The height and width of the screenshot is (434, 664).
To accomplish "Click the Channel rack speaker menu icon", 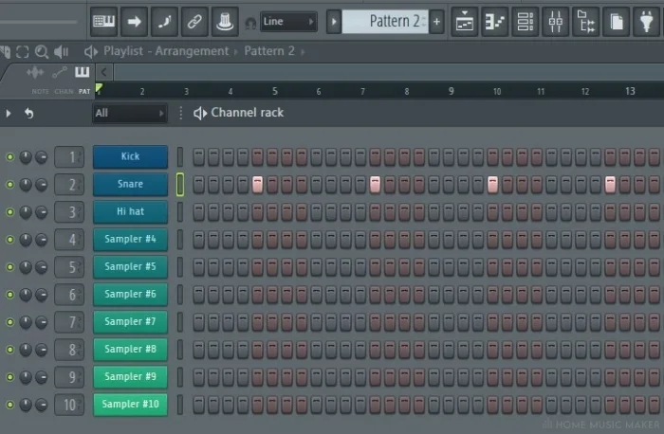I will coord(200,113).
